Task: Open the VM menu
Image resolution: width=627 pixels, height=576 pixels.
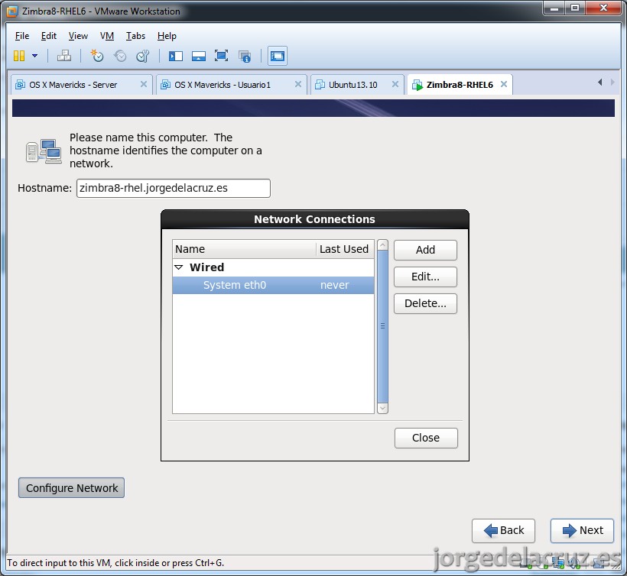Action: pyautogui.click(x=107, y=36)
